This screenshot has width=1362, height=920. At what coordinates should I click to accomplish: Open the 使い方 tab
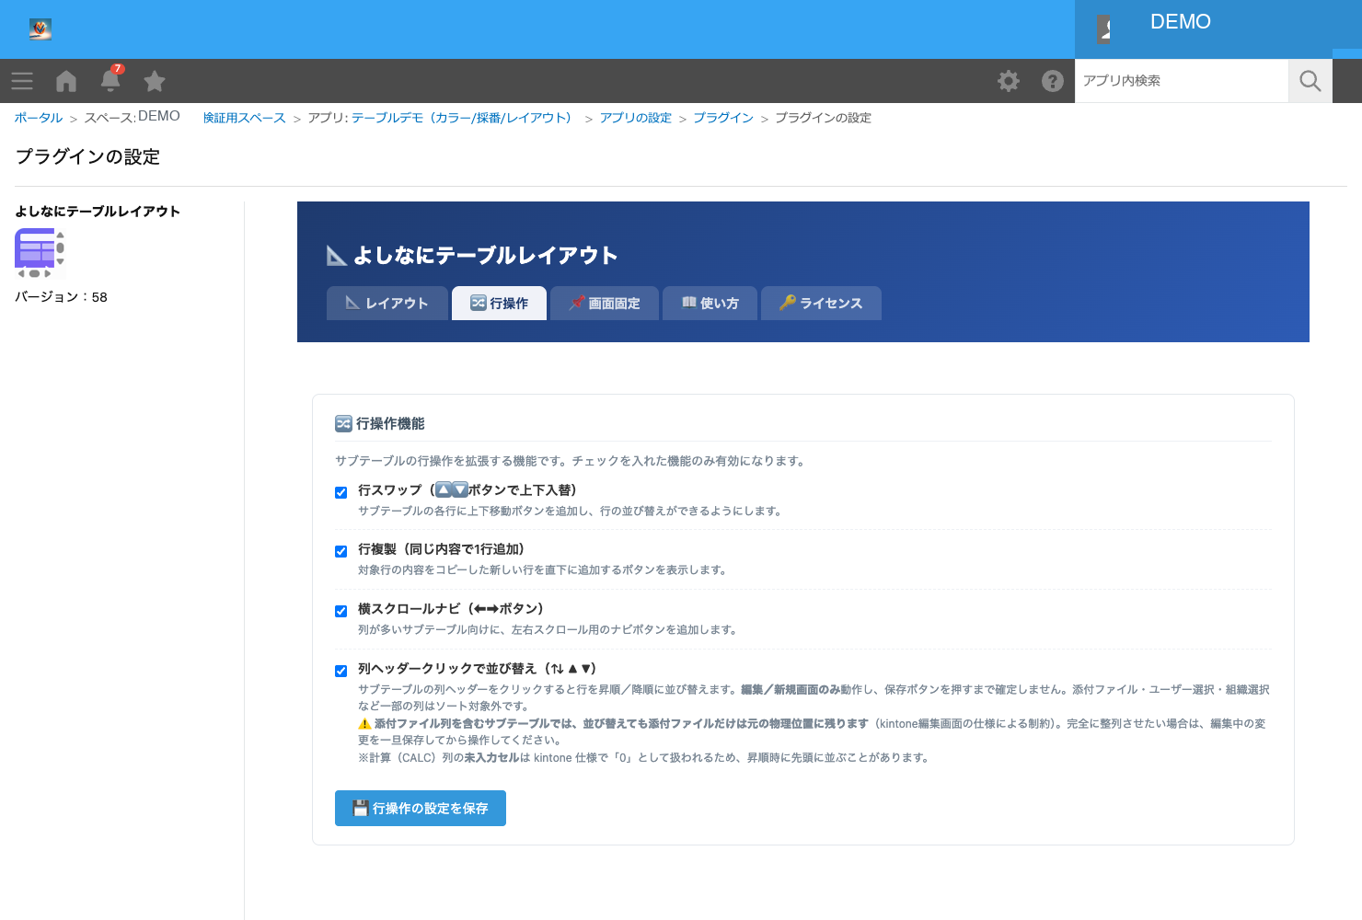[x=710, y=303]
